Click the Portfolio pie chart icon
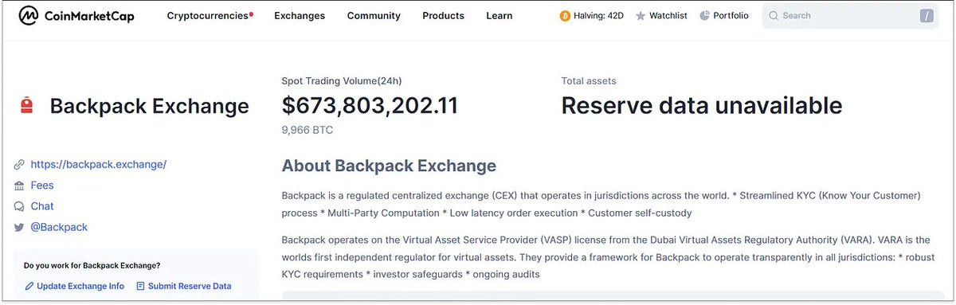Image resolution: width=956 pixels, height=305 pixels. click(704, 16)
